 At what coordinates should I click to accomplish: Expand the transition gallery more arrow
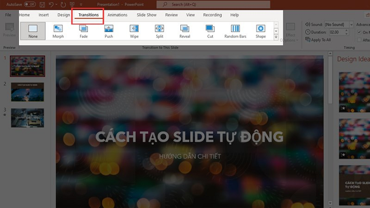tap(276, 37)
